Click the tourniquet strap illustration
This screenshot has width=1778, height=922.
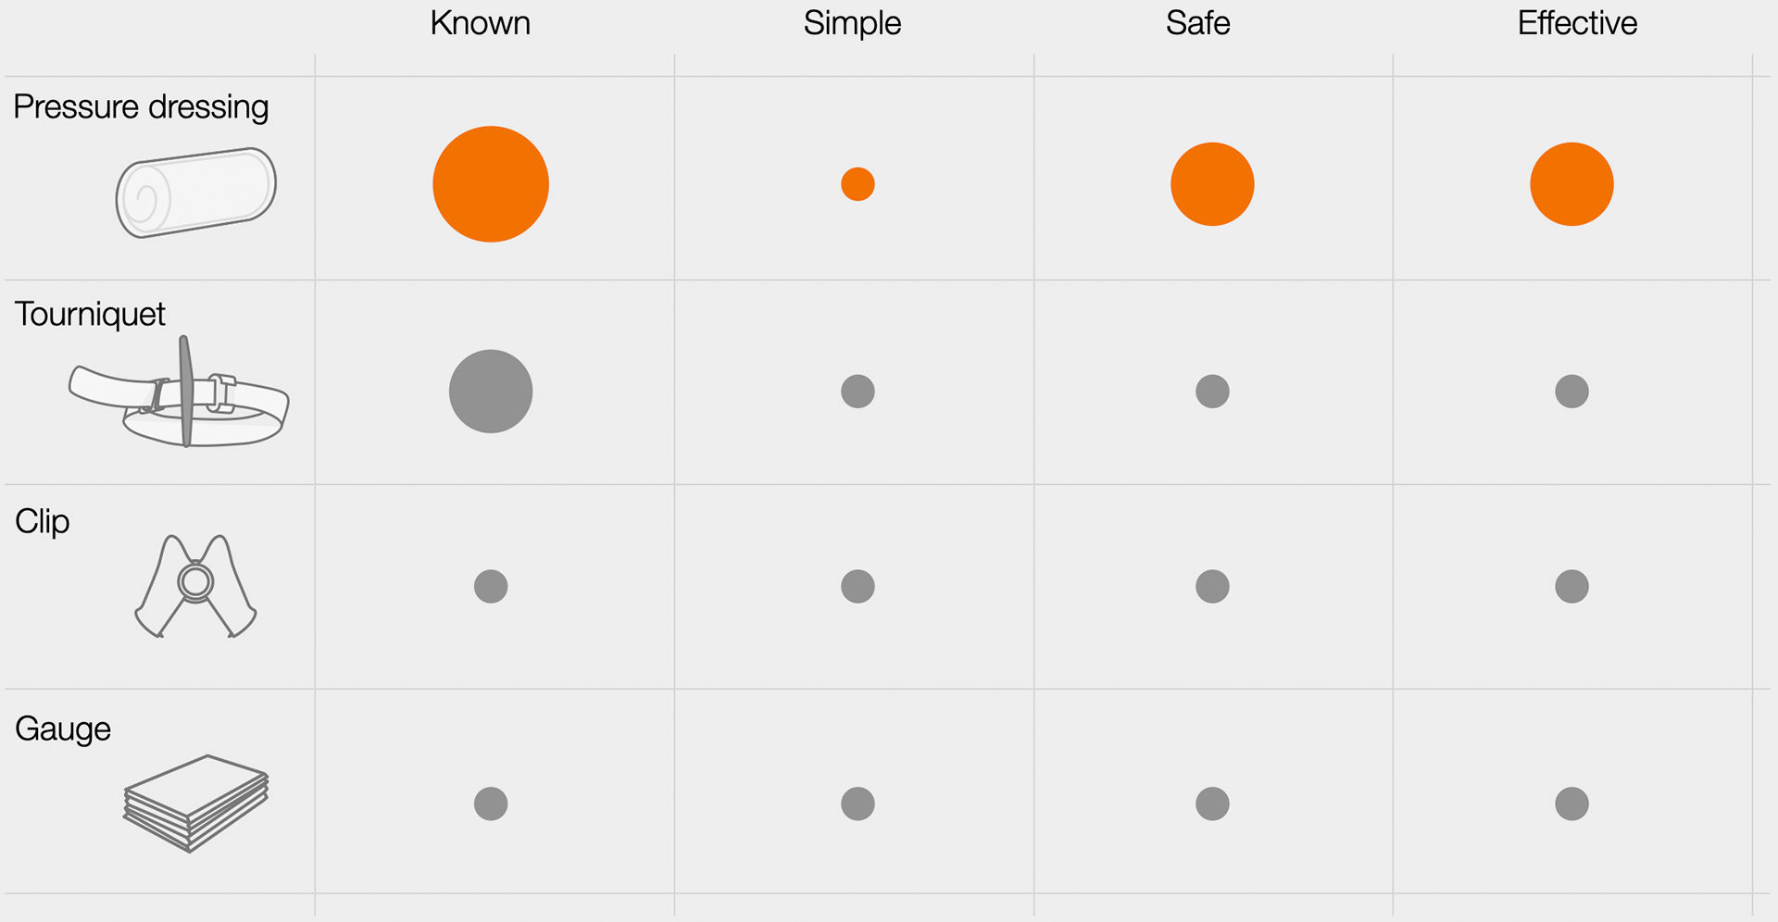pyautogui.click(x=179, y=395)
